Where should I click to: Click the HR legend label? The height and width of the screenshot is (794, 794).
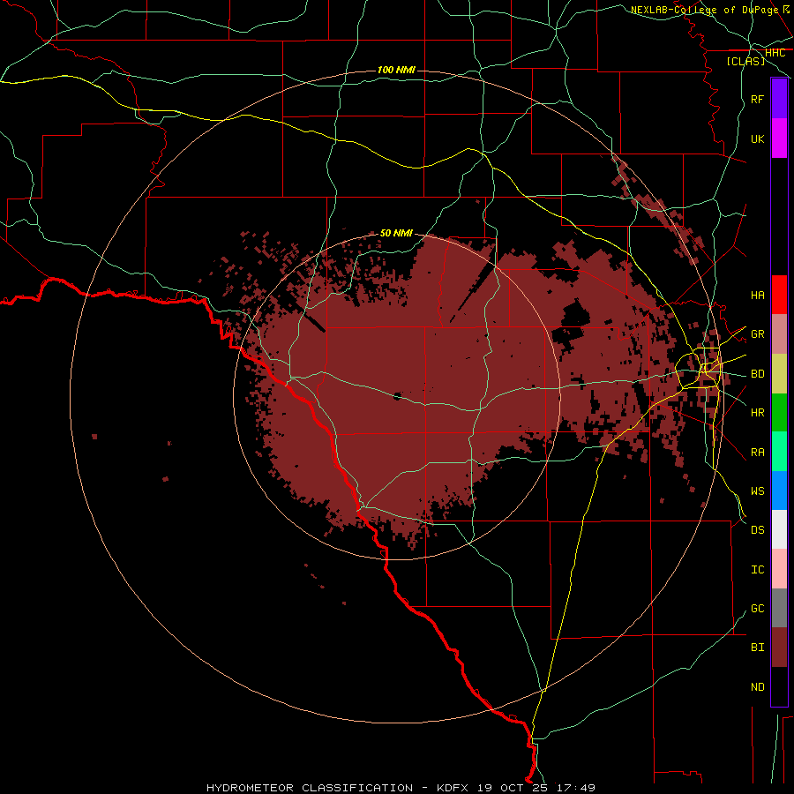tap(757, 413)
